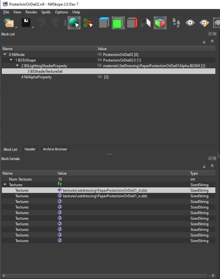Select the 4 NiAlphaProperty block
This screenshot has width=220, height=279.
pos(36,77)
